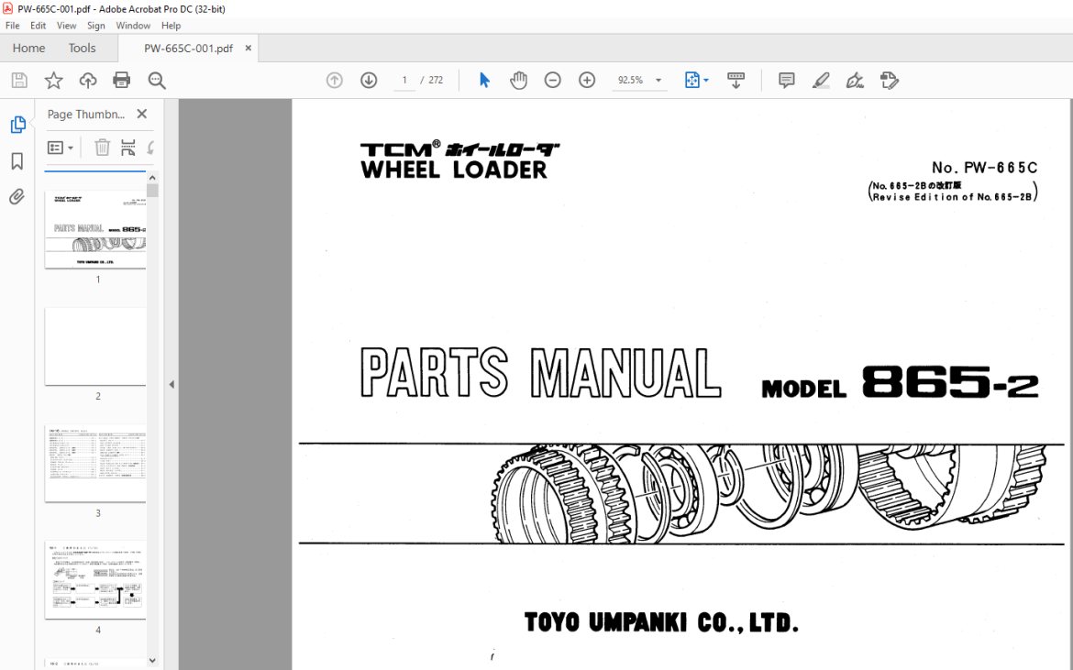Expand the page fit options arrow

pyautogui.click(x=706, y=81)
